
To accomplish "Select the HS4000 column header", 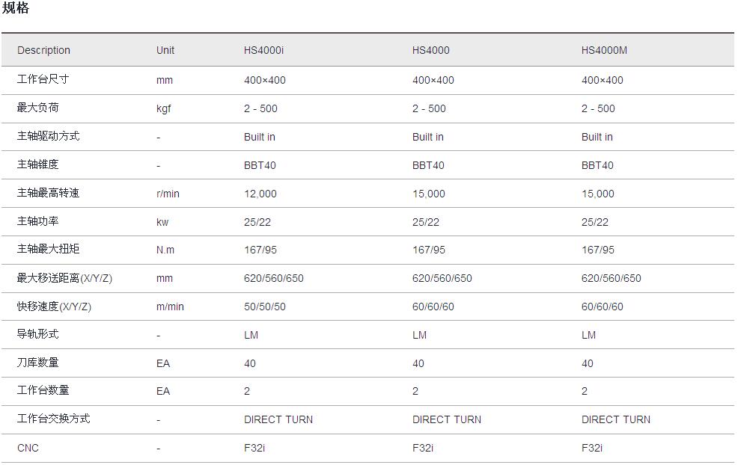I will (430, 50).
